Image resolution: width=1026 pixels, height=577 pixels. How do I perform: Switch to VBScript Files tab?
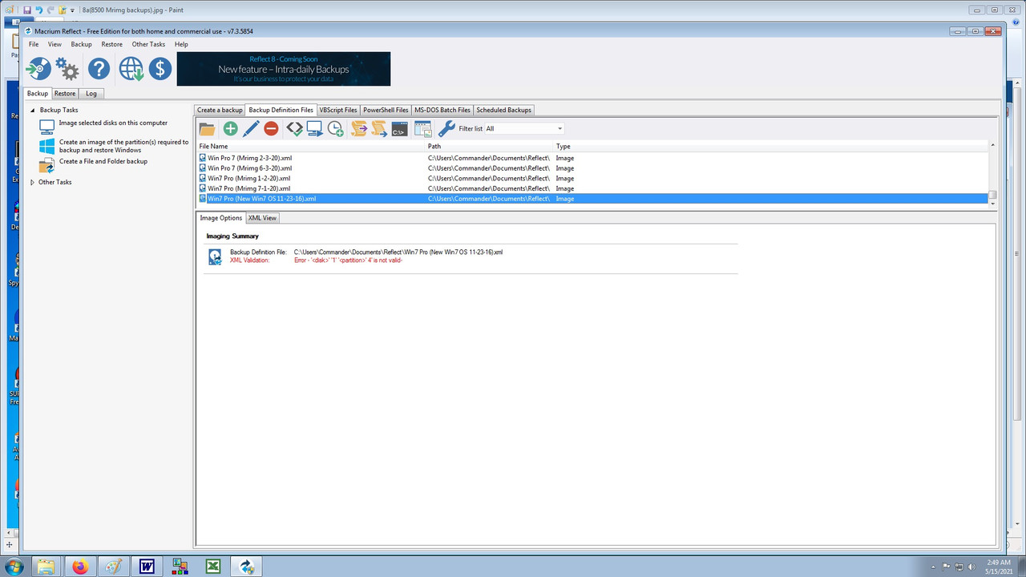(338, 110)
